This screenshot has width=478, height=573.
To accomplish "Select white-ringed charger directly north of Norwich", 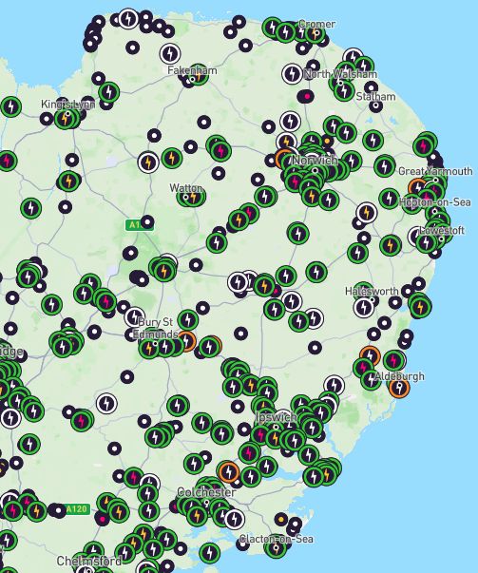I will (291, 122).
